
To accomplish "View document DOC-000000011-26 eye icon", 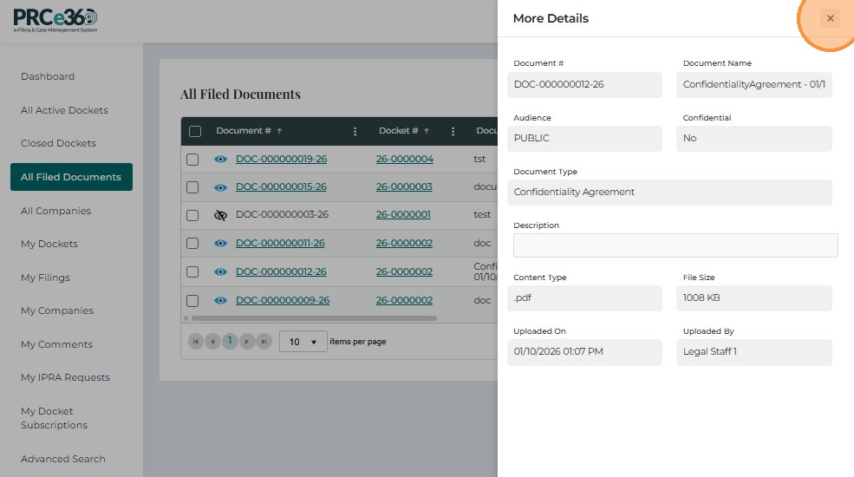I will (220, 244).
